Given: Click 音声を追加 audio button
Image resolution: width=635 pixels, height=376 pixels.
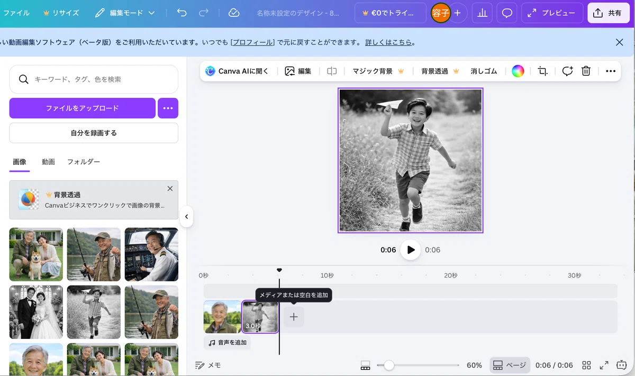Looking at the screenshot, I should point(228,343).
